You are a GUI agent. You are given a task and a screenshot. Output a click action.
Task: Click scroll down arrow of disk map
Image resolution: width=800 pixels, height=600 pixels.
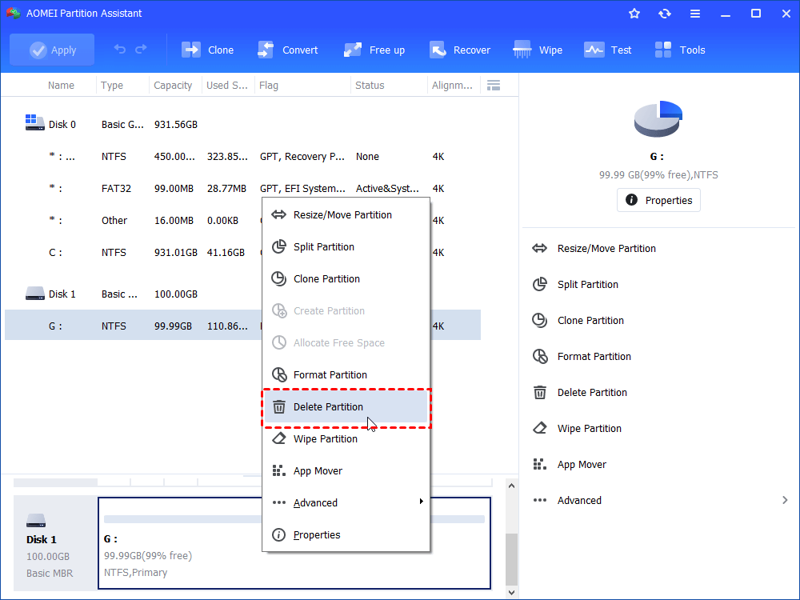coord(512,592)
